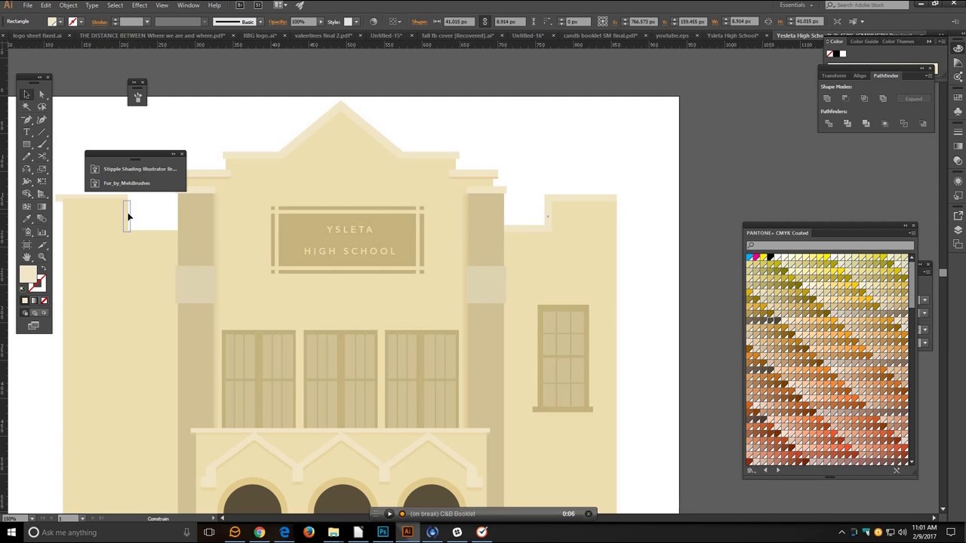The height and width of the screenshot is (543, 966).
Task: Click the Swap Fill and Stroke arrow
Action: tap(43, 267)
